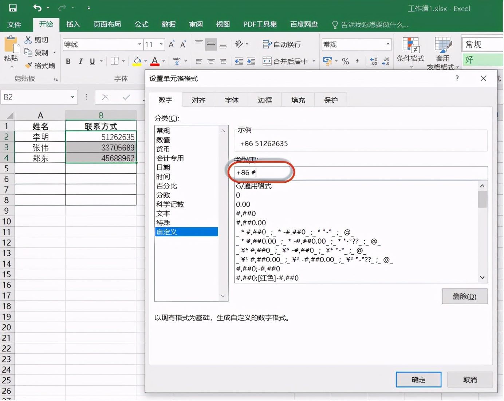Open the fill color dropdown arrow

[x=146, y=61]
